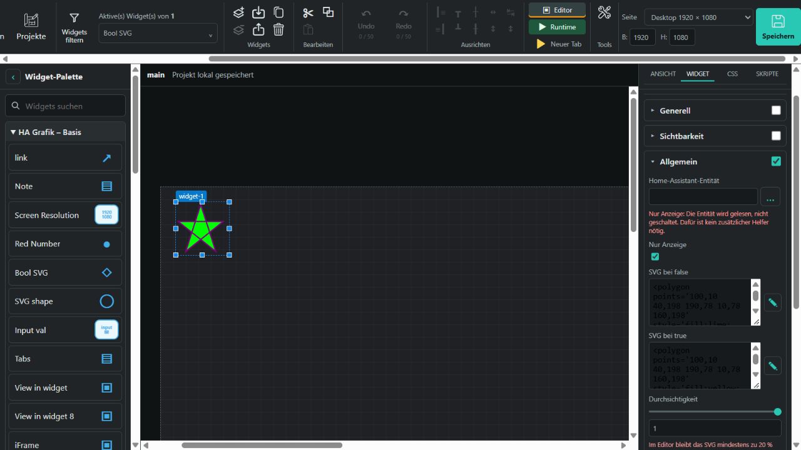
Task: Open the Tools wrench icon
Action: point(604,12)
